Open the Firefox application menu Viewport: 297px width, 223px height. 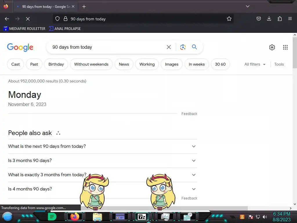click(290, 19)
